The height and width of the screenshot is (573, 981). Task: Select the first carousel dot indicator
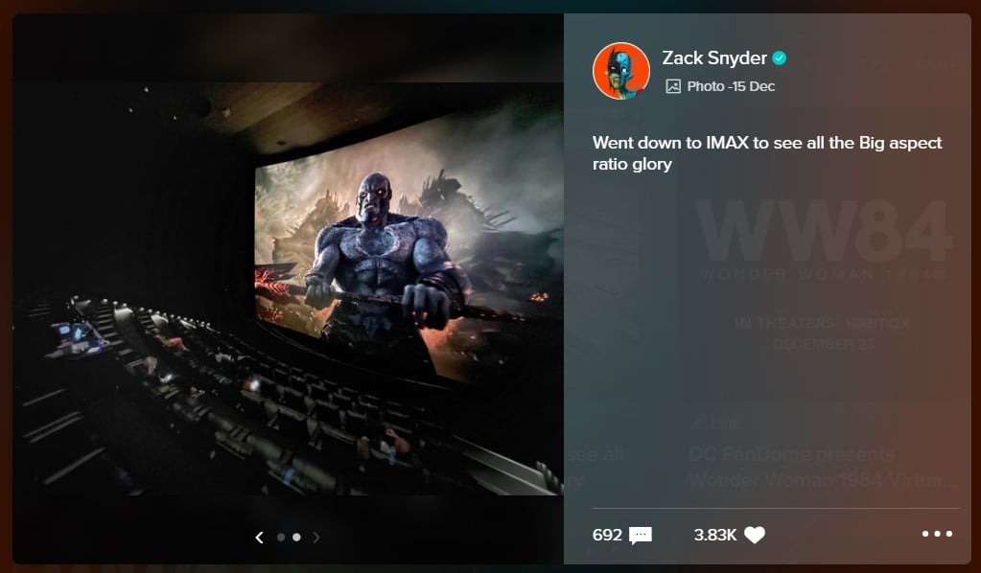pyautogui.click(x=280, y=538)
